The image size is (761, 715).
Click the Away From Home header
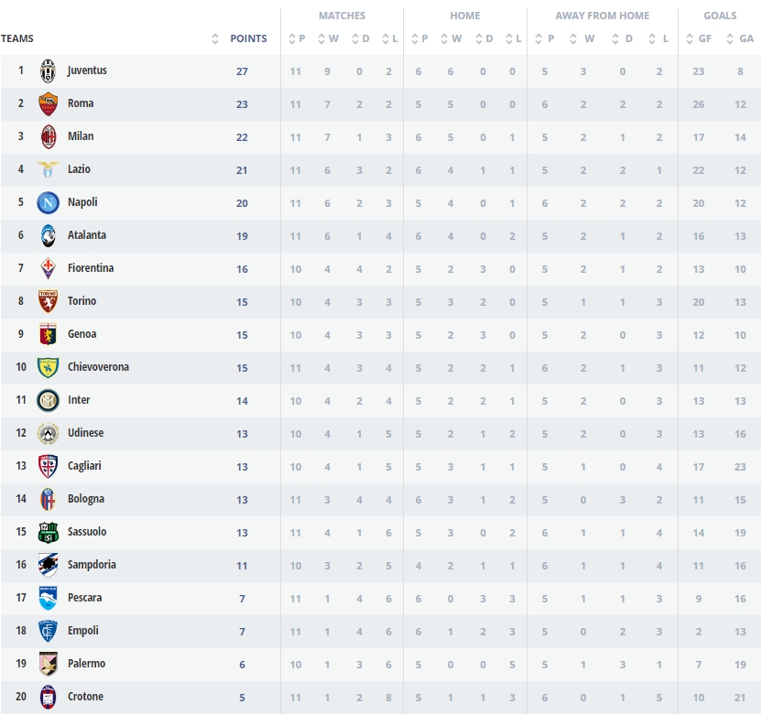602,16
